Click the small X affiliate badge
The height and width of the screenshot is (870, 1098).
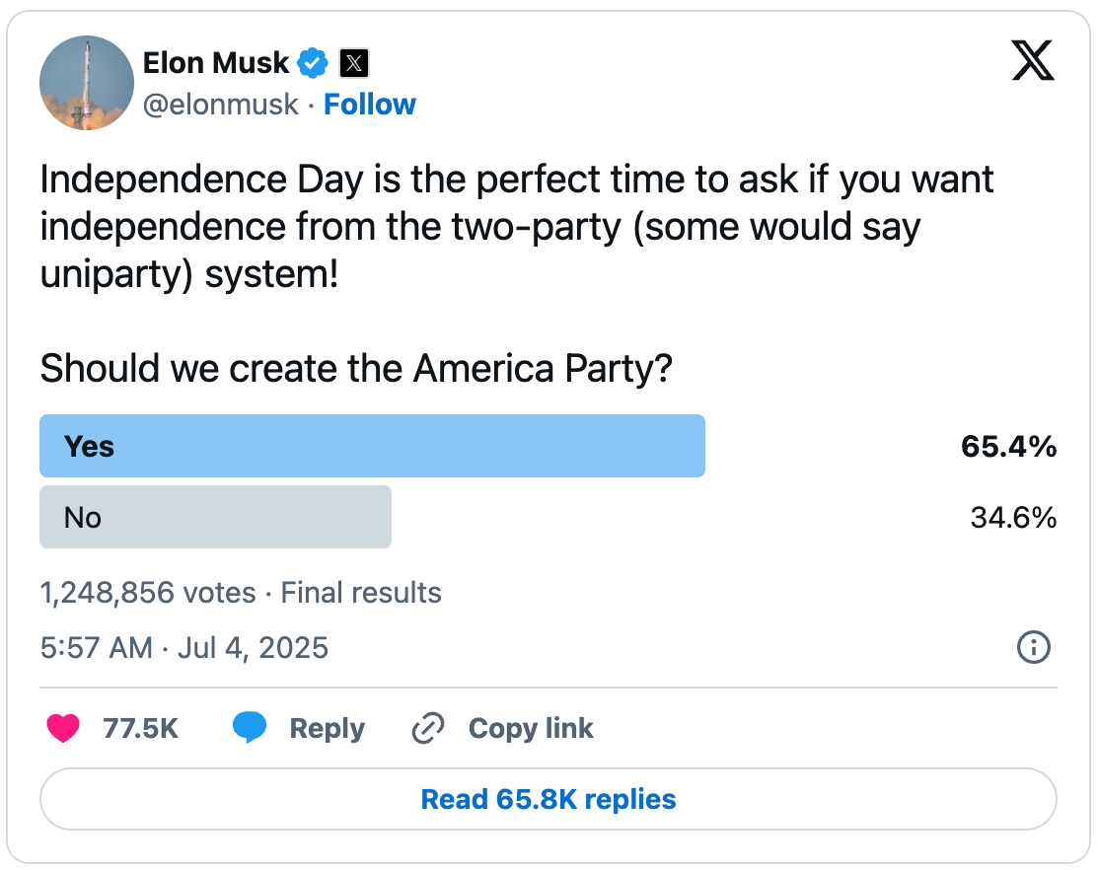pyautogui.click(x=354, y=63)
